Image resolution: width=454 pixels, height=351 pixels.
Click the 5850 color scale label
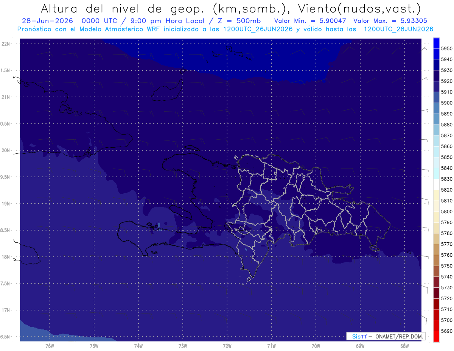(x=447, y=157)
